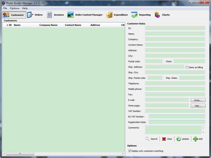
Task: Open the Options menu
Action: coord(14,8)
